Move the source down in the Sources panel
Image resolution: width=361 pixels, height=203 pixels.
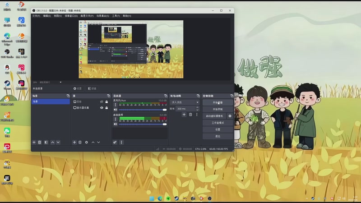click(x=98, y=143)
